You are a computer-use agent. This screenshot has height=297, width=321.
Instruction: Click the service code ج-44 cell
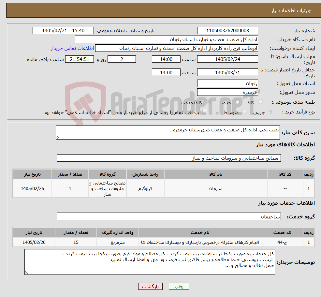tap(282, 242)
